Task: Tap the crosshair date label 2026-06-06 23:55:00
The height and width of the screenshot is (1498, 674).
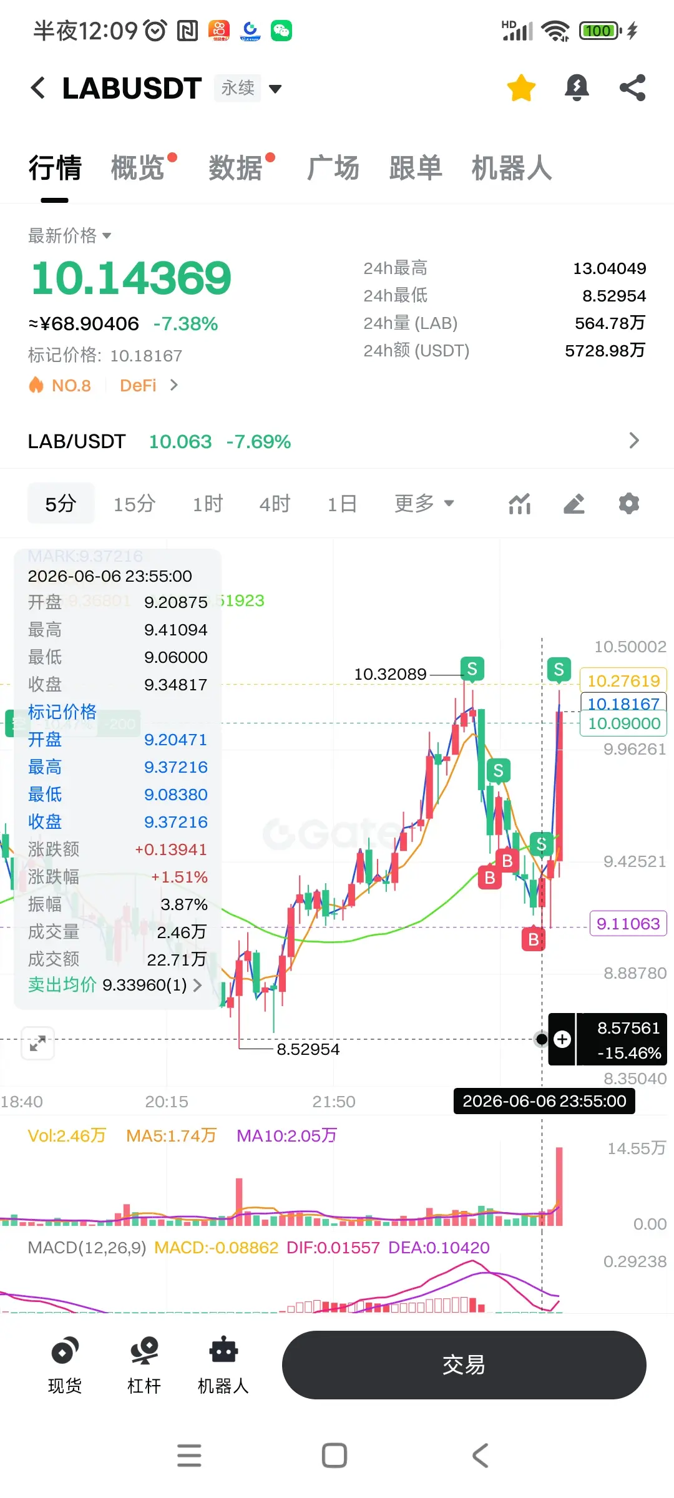Action: pyautogui.click(x=544, y=1101)
